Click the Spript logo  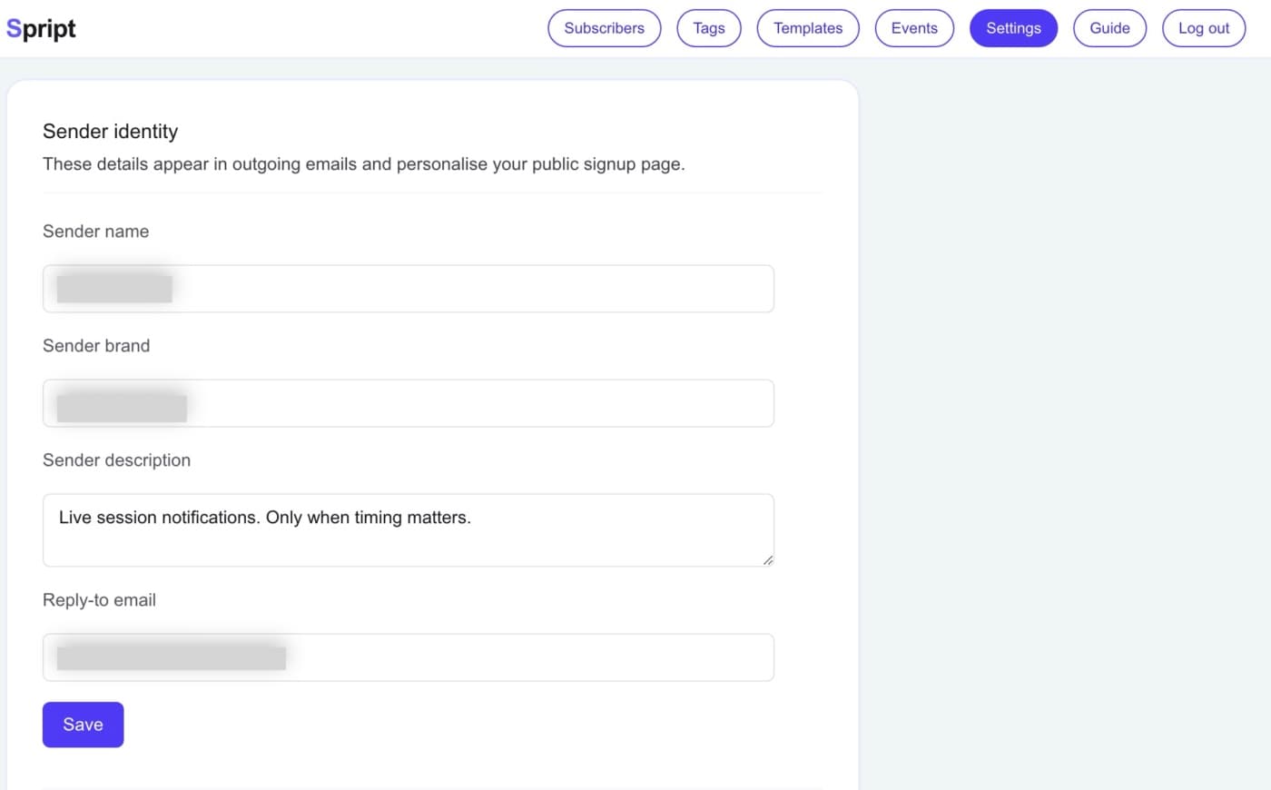[40, 27]
